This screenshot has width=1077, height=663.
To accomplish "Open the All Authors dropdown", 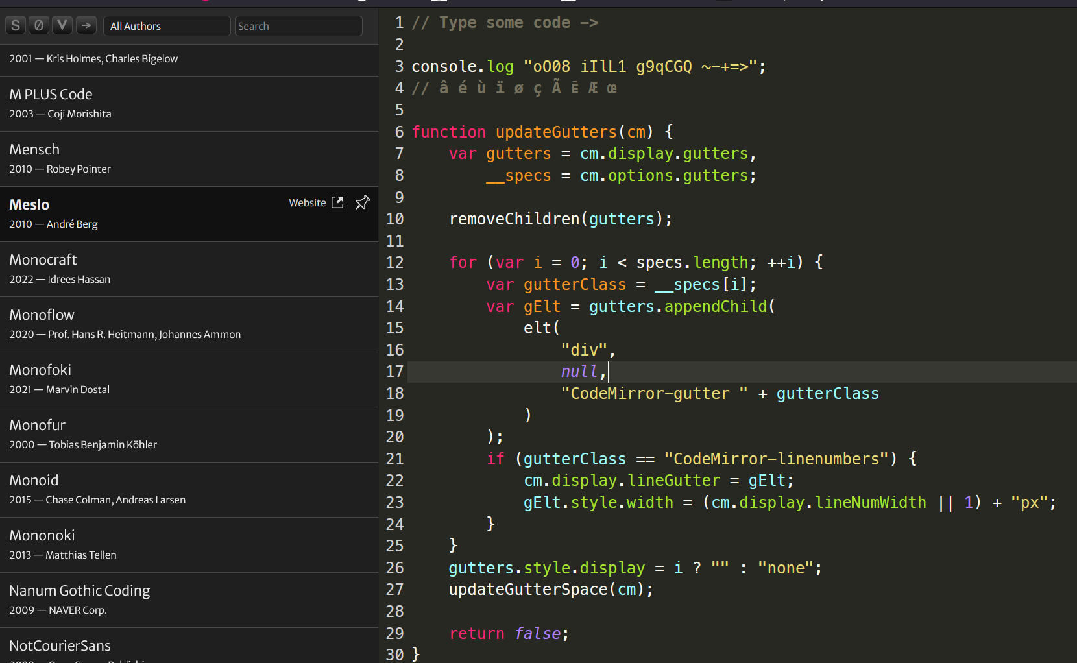I will (167, 26).
